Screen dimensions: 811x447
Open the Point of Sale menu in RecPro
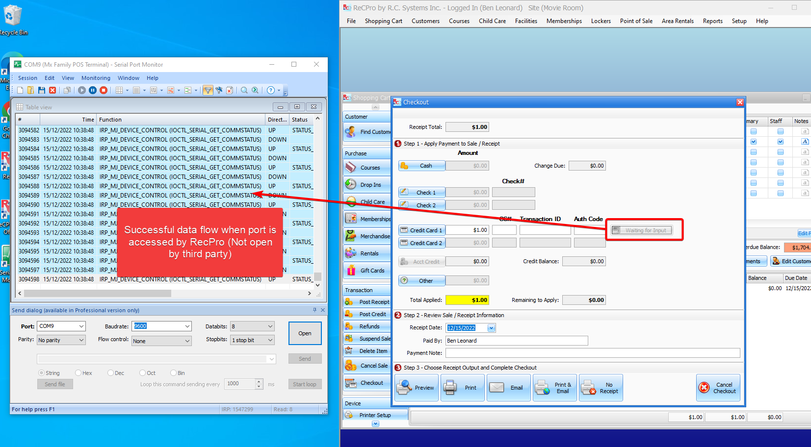tap(636, 21)
